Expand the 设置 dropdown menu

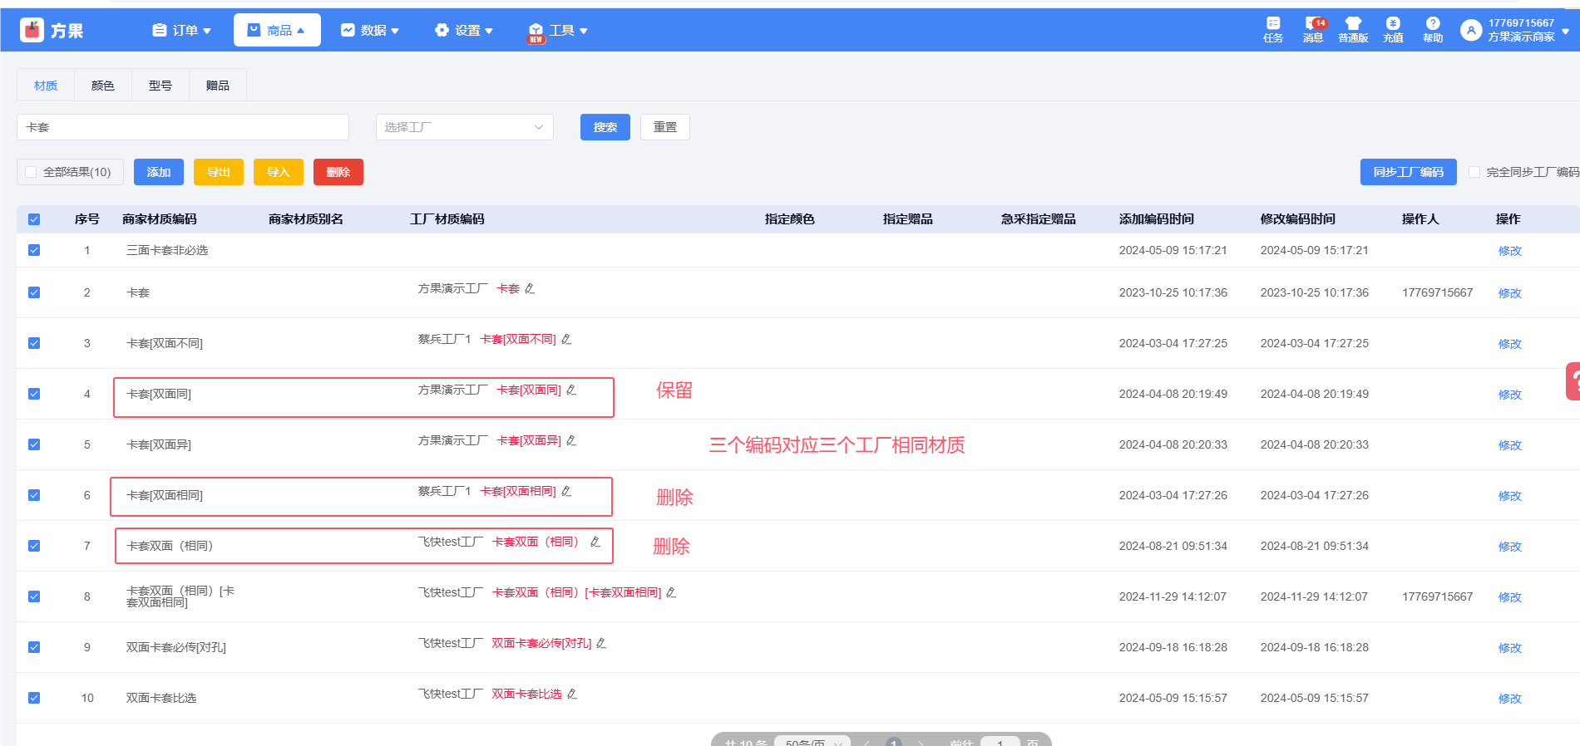click(x=464, y=31)
